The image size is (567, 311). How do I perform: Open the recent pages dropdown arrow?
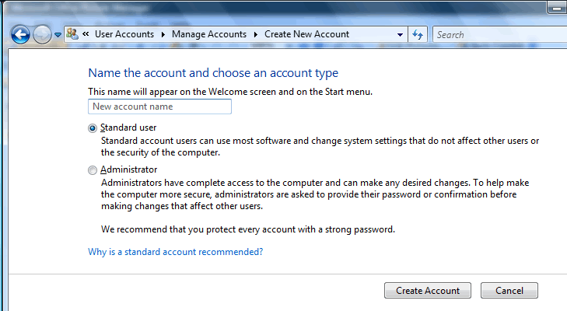58,35
